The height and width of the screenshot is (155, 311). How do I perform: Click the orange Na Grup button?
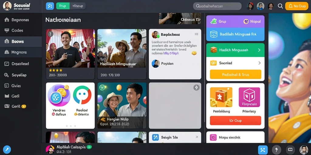click(x=297, y=6)
